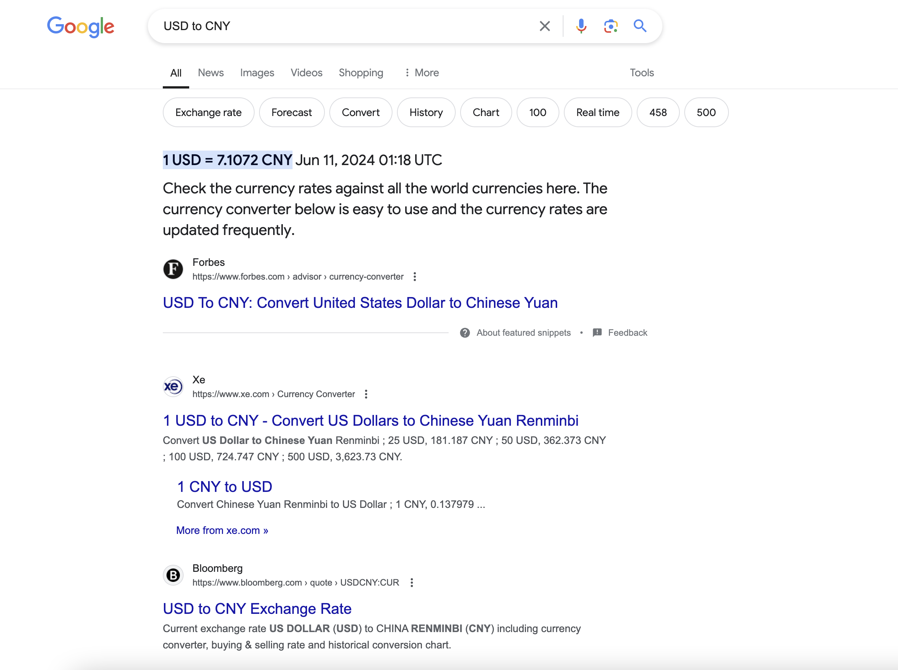Open Google Lens image search icon
The image size is (898, 670).
coord(611,26)
